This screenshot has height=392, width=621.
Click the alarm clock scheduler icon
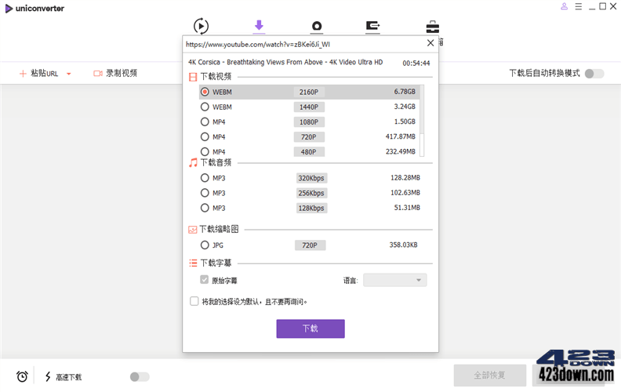(x=23, y=377)
